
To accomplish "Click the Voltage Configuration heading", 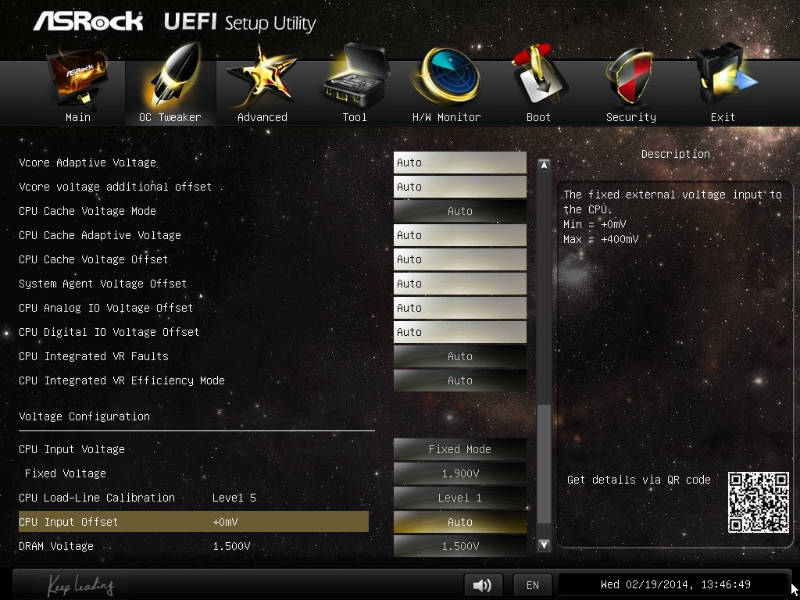I will click(x=84, y=416).
